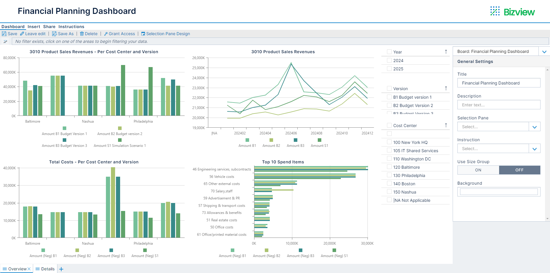This screenshot has height=273, width=550.
Task: Open the Instruction select dropdown
Action: click(534, 148)
